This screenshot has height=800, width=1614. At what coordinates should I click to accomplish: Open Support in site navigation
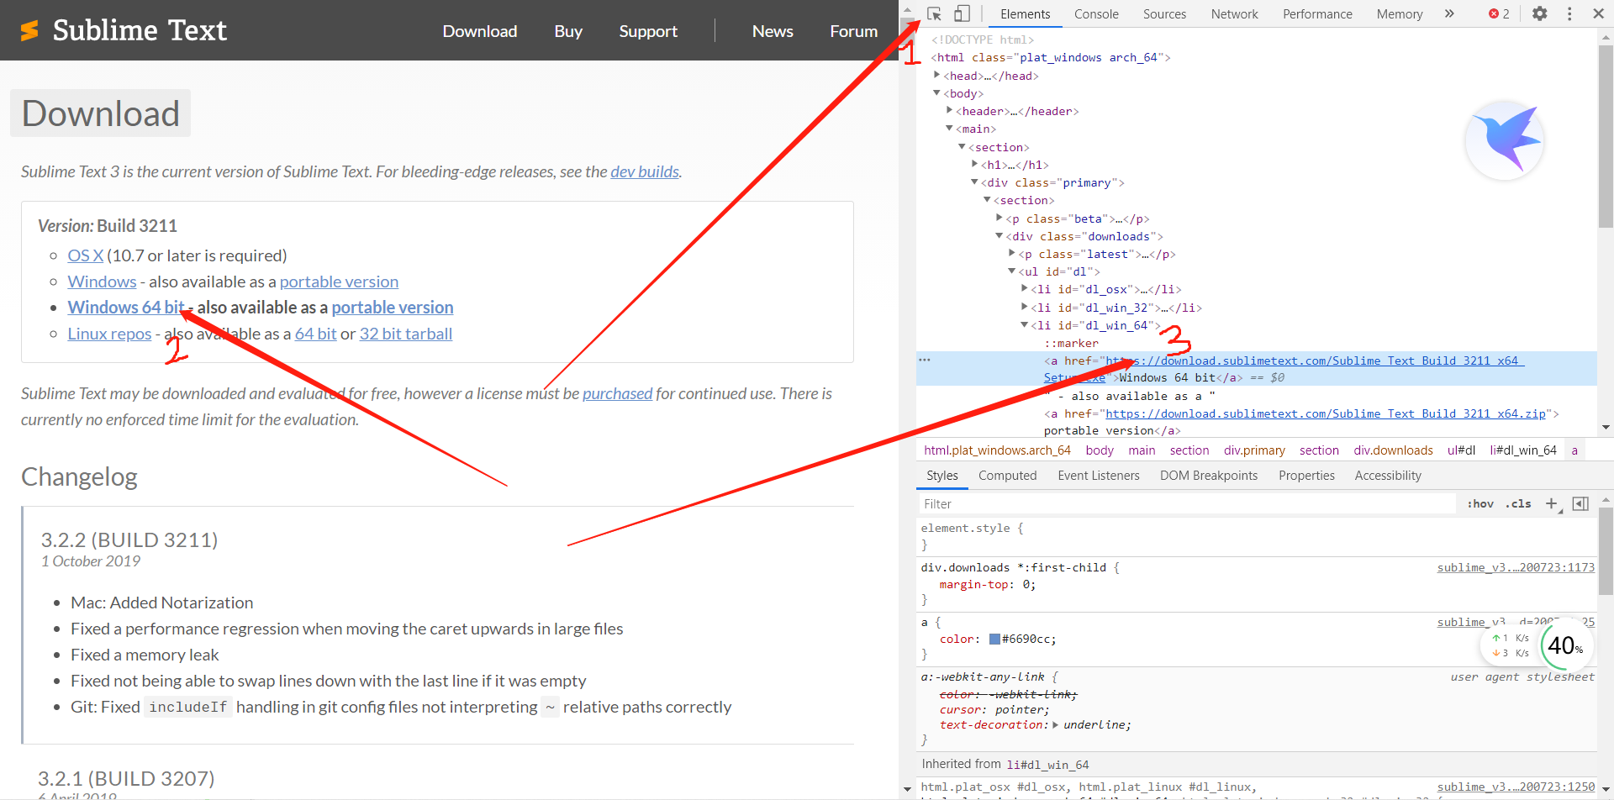point(648,31)
